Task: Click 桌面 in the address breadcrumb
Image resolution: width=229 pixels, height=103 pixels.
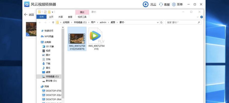Action: [113, 22]
